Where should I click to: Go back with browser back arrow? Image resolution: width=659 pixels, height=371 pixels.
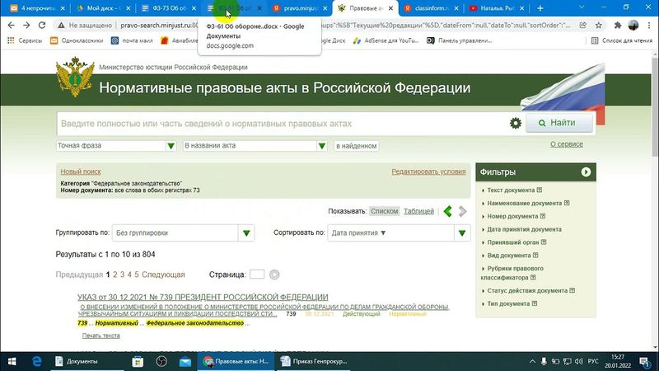[12, 26]
